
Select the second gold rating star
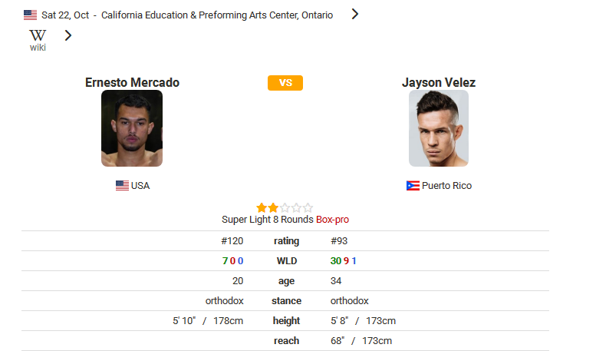(273, 208)
